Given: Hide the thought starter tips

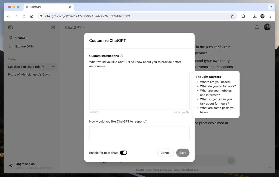Looking at the screenshot, I should [181, 112].
